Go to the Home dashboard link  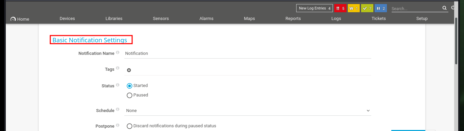20,19
